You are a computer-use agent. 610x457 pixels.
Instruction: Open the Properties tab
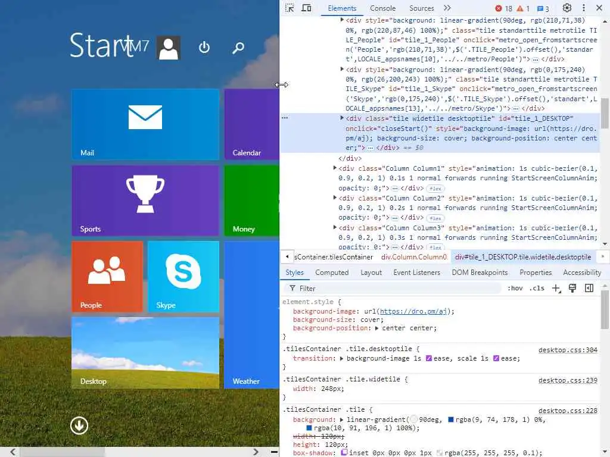tap(536, 273)
